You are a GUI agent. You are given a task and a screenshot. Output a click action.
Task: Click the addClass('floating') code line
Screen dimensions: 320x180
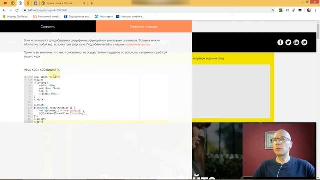coord(63,113)
